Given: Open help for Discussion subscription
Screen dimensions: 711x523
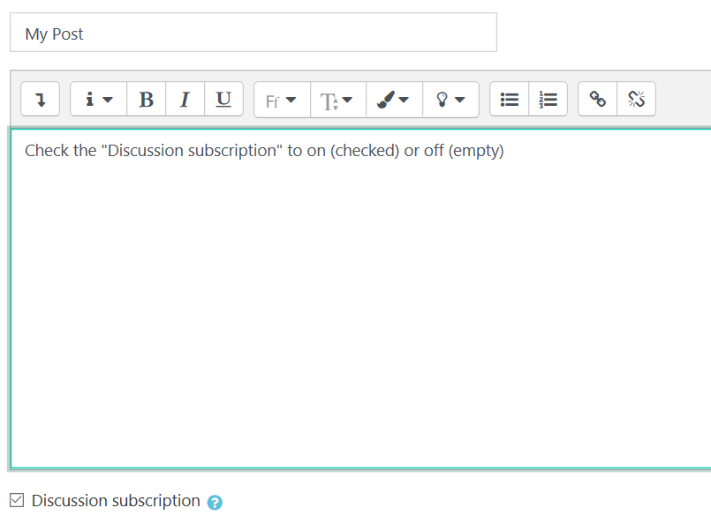Looking at the screenshot, I should (215, 501).
